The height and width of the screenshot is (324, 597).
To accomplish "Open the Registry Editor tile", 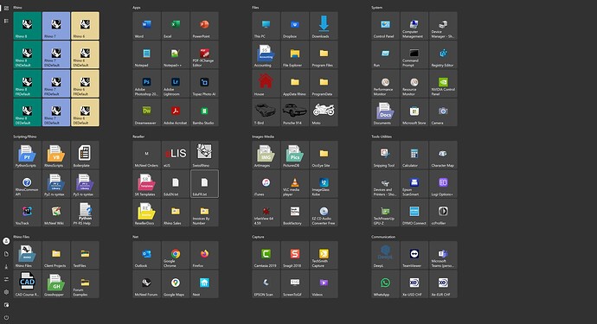I will pos(443,54).
